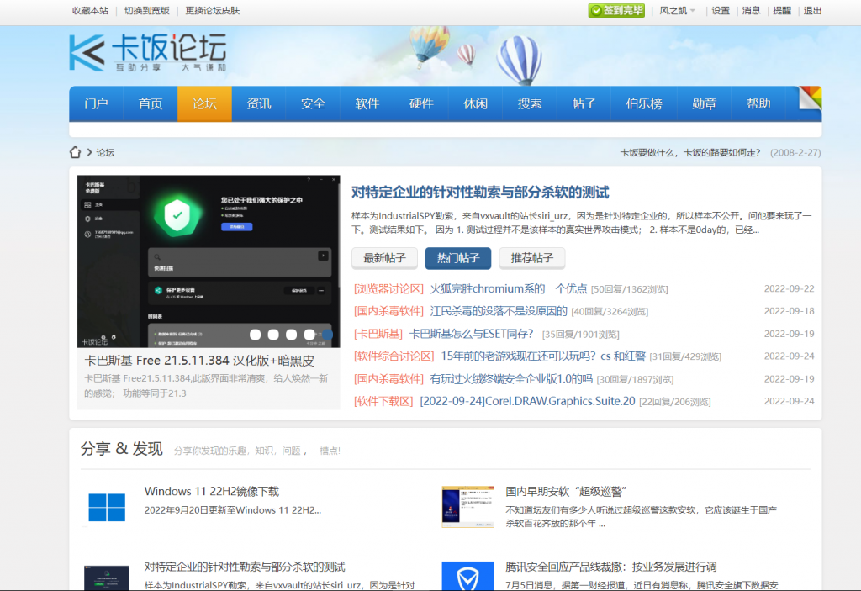This screenshot has width=861, height=591.
Task: Click 收藏本站 link
Action: tap(90, 10)
